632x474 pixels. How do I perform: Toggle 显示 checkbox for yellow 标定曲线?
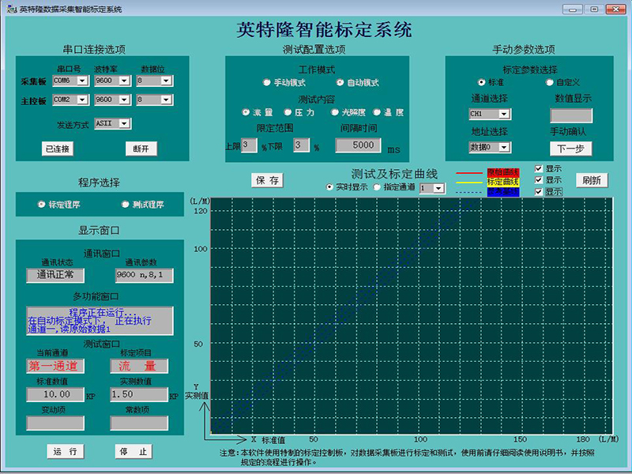[539, 180]
